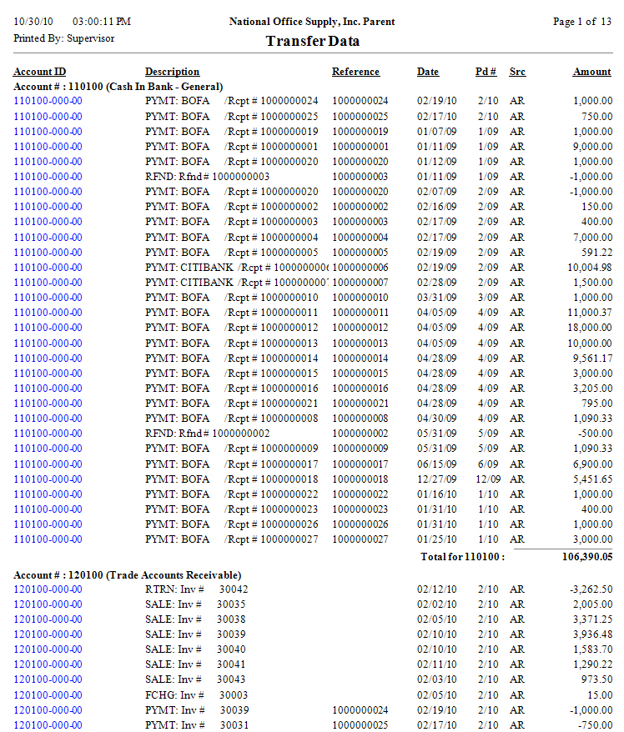Image resolution: width=624 pixels, height=732 pixels.
Task: Open account link for receipt 1000000019 row
Action: [x=48, y=132]
